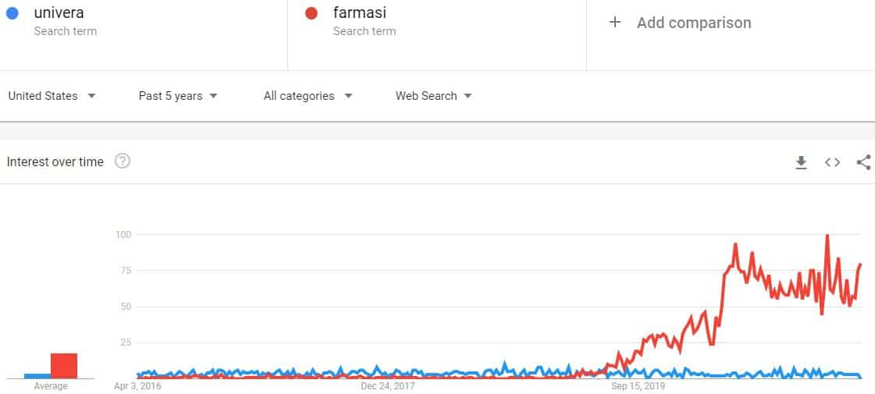This screenshot has height=394, width=875.
Task: Click the plus icon for Add comparison
Action: (614, 23)
